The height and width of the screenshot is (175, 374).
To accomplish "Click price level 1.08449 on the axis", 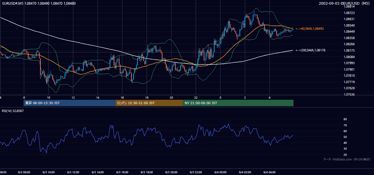I will click(349, 32).
